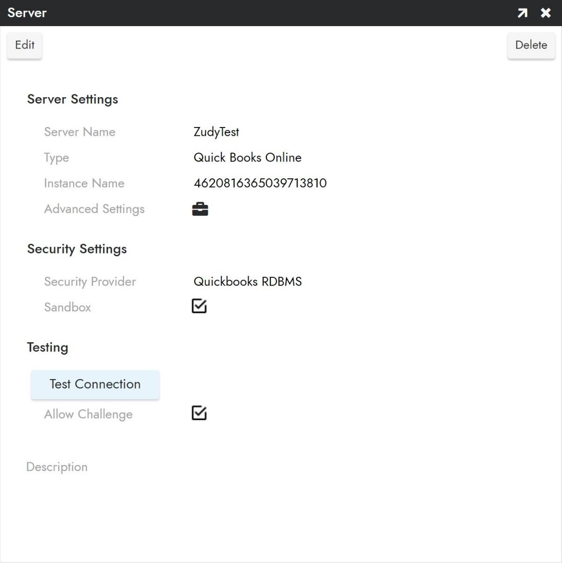Viewport: 562px width, 563px height.
Task: Select the Server title bar label
Action: pyautogui.click(x=27, y=13)
